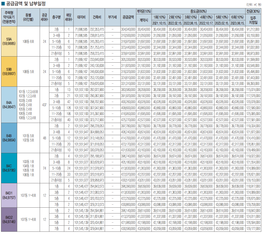The width and height of the screenshot is (262, 234).
Task: Click the '공급금액' column header
Action: tap(128, 17)
